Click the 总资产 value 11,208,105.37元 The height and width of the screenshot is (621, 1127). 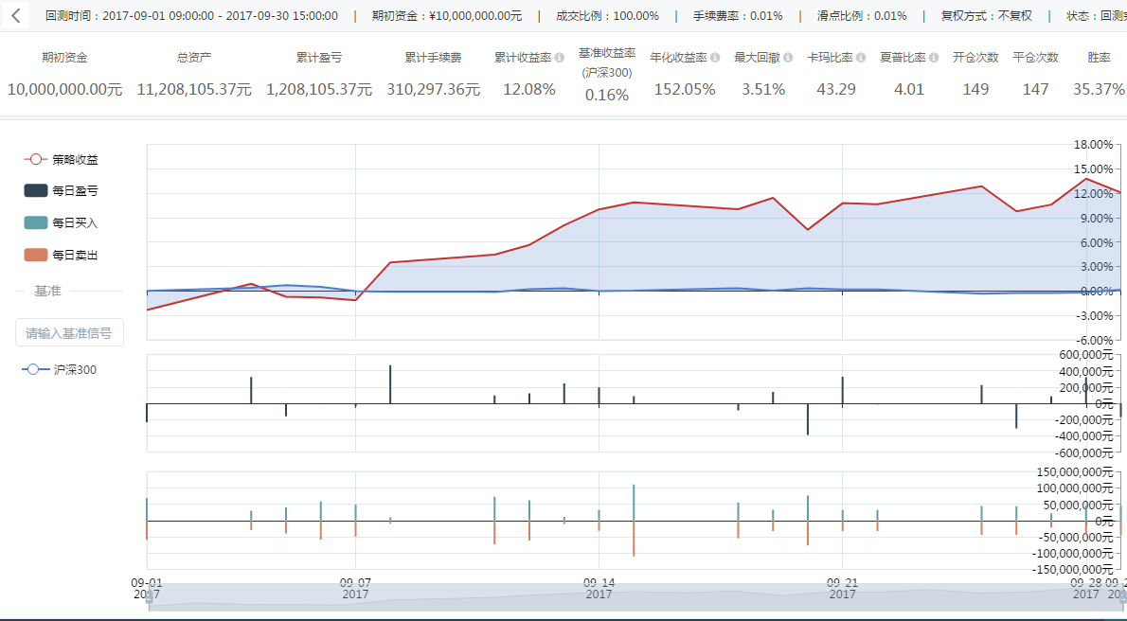194,89
